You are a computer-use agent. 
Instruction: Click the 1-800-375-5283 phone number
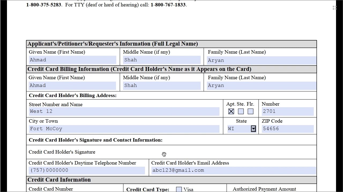pos(43,5)
